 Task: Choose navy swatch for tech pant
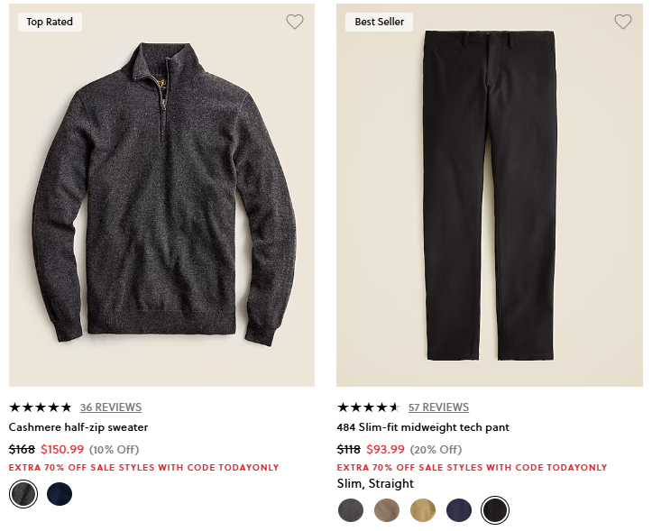pyautogui.click(x=459, y=510)
